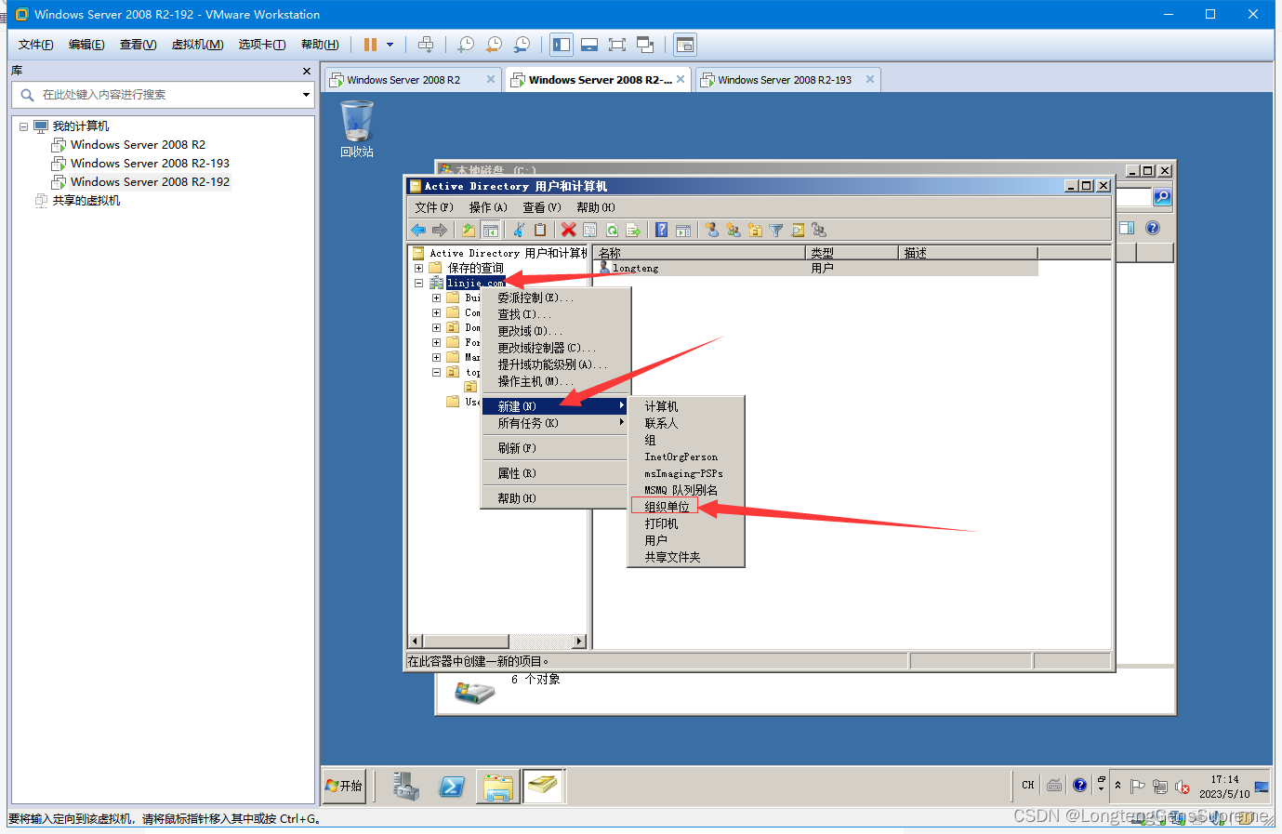
Task: Pause the virtual machine
Action: point(370,45)
